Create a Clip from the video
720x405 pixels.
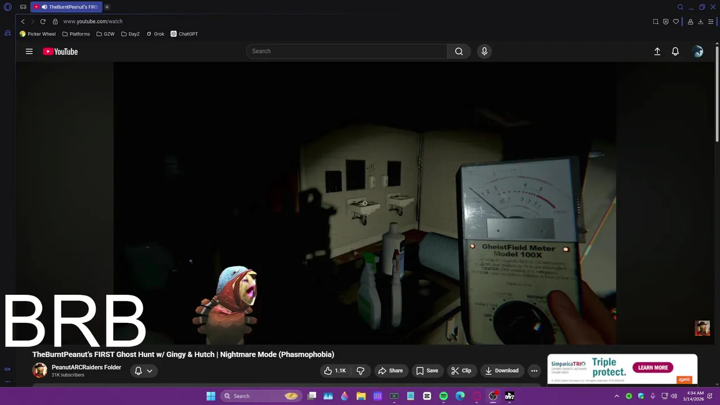(x=461, y=371)
